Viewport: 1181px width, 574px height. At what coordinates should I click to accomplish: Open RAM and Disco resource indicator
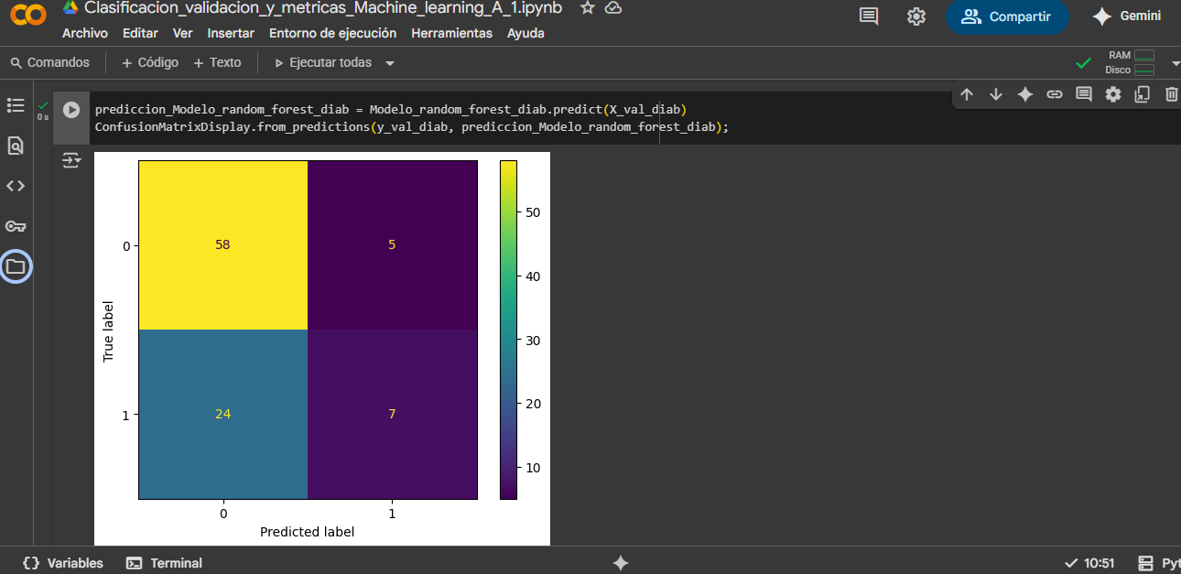[x=1130, y=62]
